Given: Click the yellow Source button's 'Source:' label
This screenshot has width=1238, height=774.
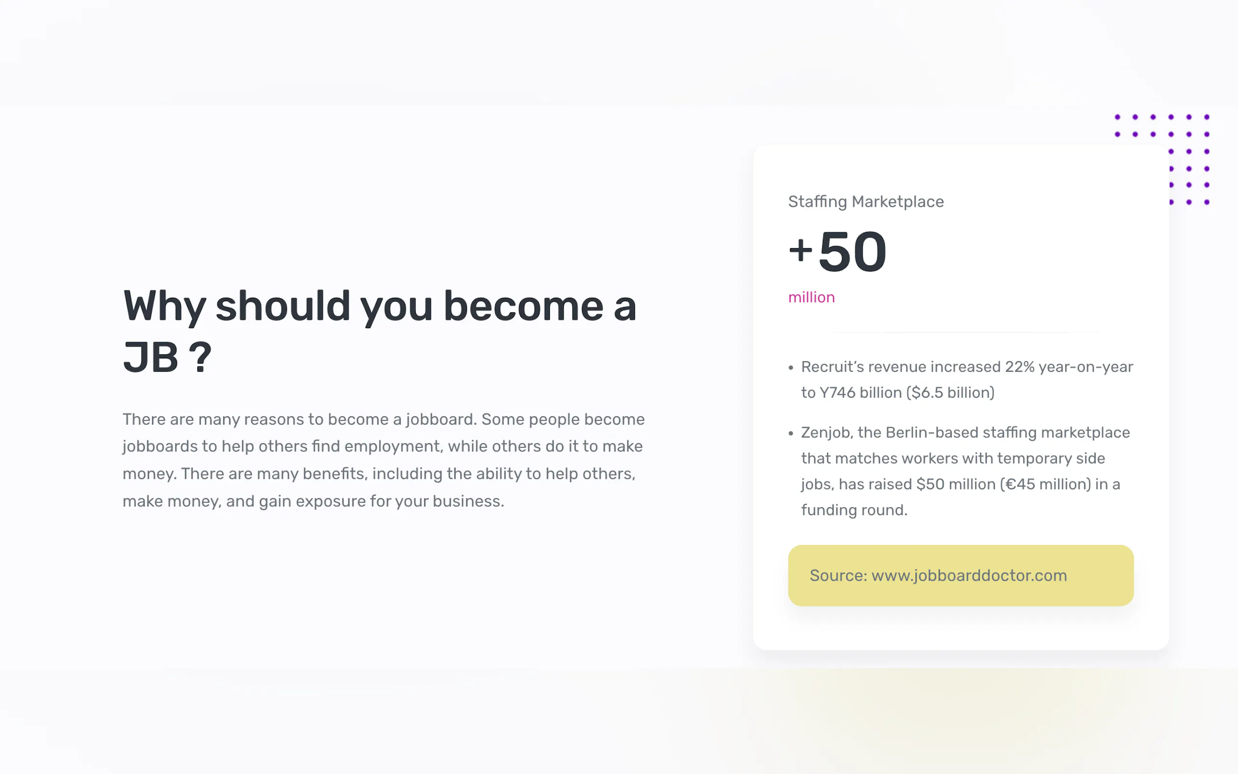Looking at the screenshot, I should tap(838, 575).
